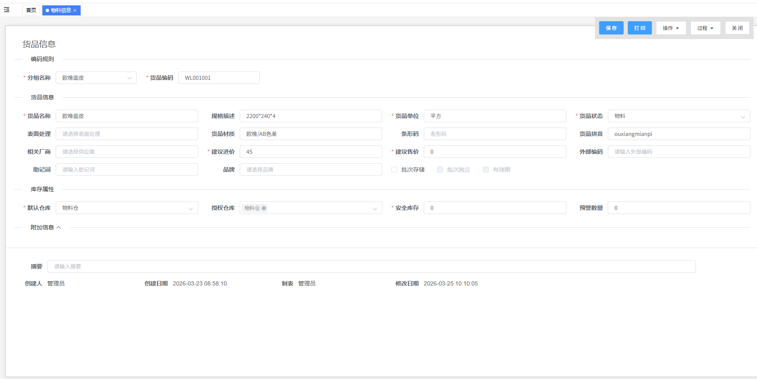Close the 物料信息 tab with its X icon
The width and height of the screenshot is (757, 379).
point(75,10)
